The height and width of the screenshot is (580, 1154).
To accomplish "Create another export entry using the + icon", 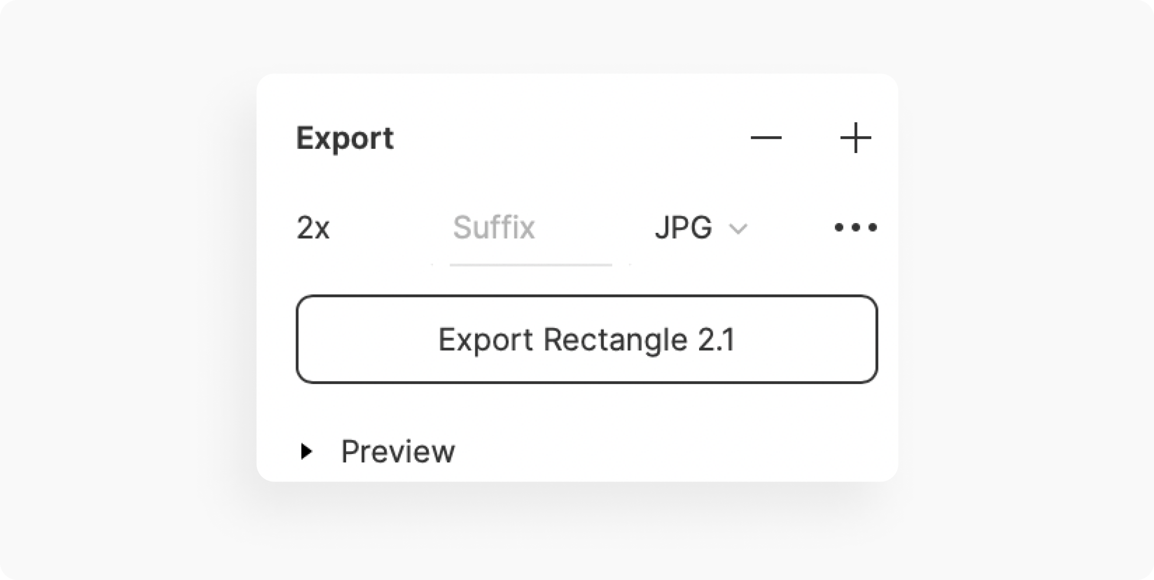I will tap(856, 138).
